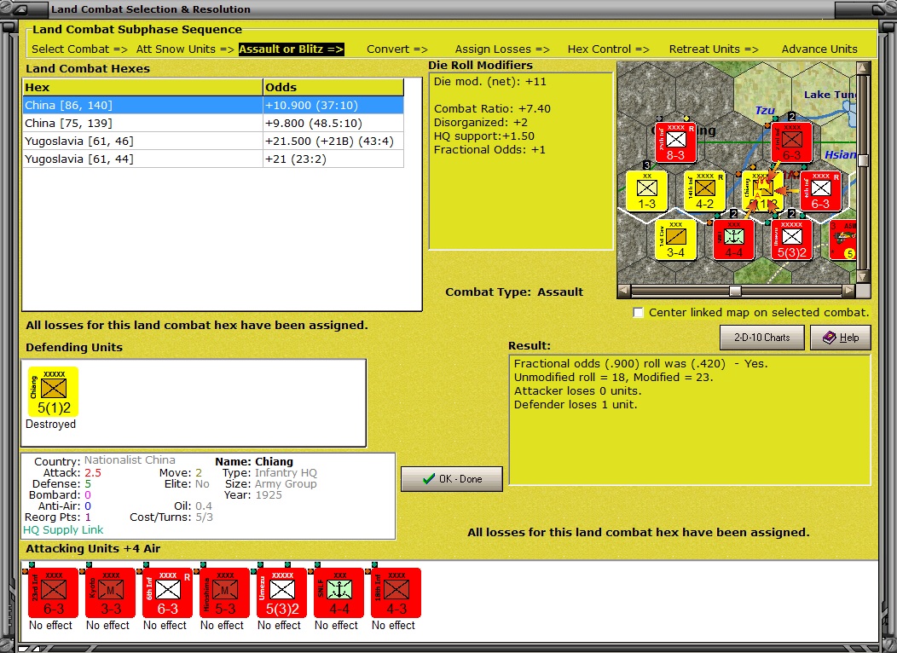Select the Hiroshima 5-3 attacking unit
The image size is (897, 653).
(x=225, y=593)
